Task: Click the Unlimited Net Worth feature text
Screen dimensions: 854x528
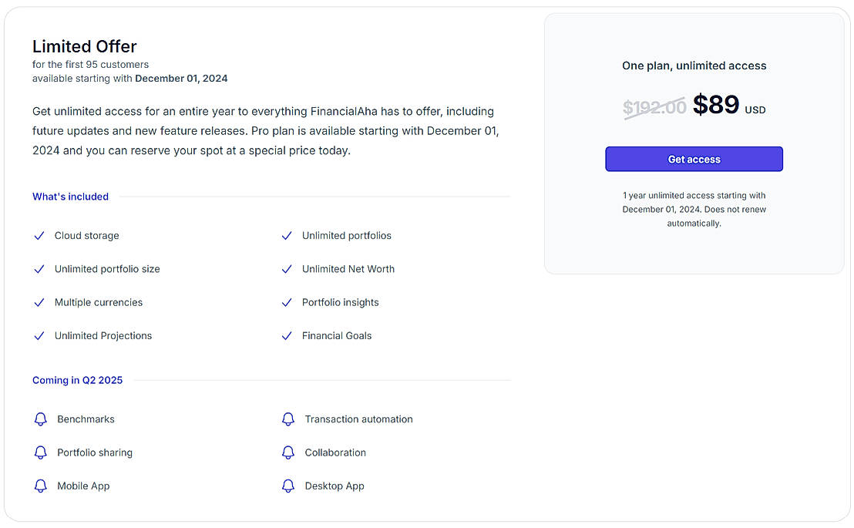Action: (348, 269)
